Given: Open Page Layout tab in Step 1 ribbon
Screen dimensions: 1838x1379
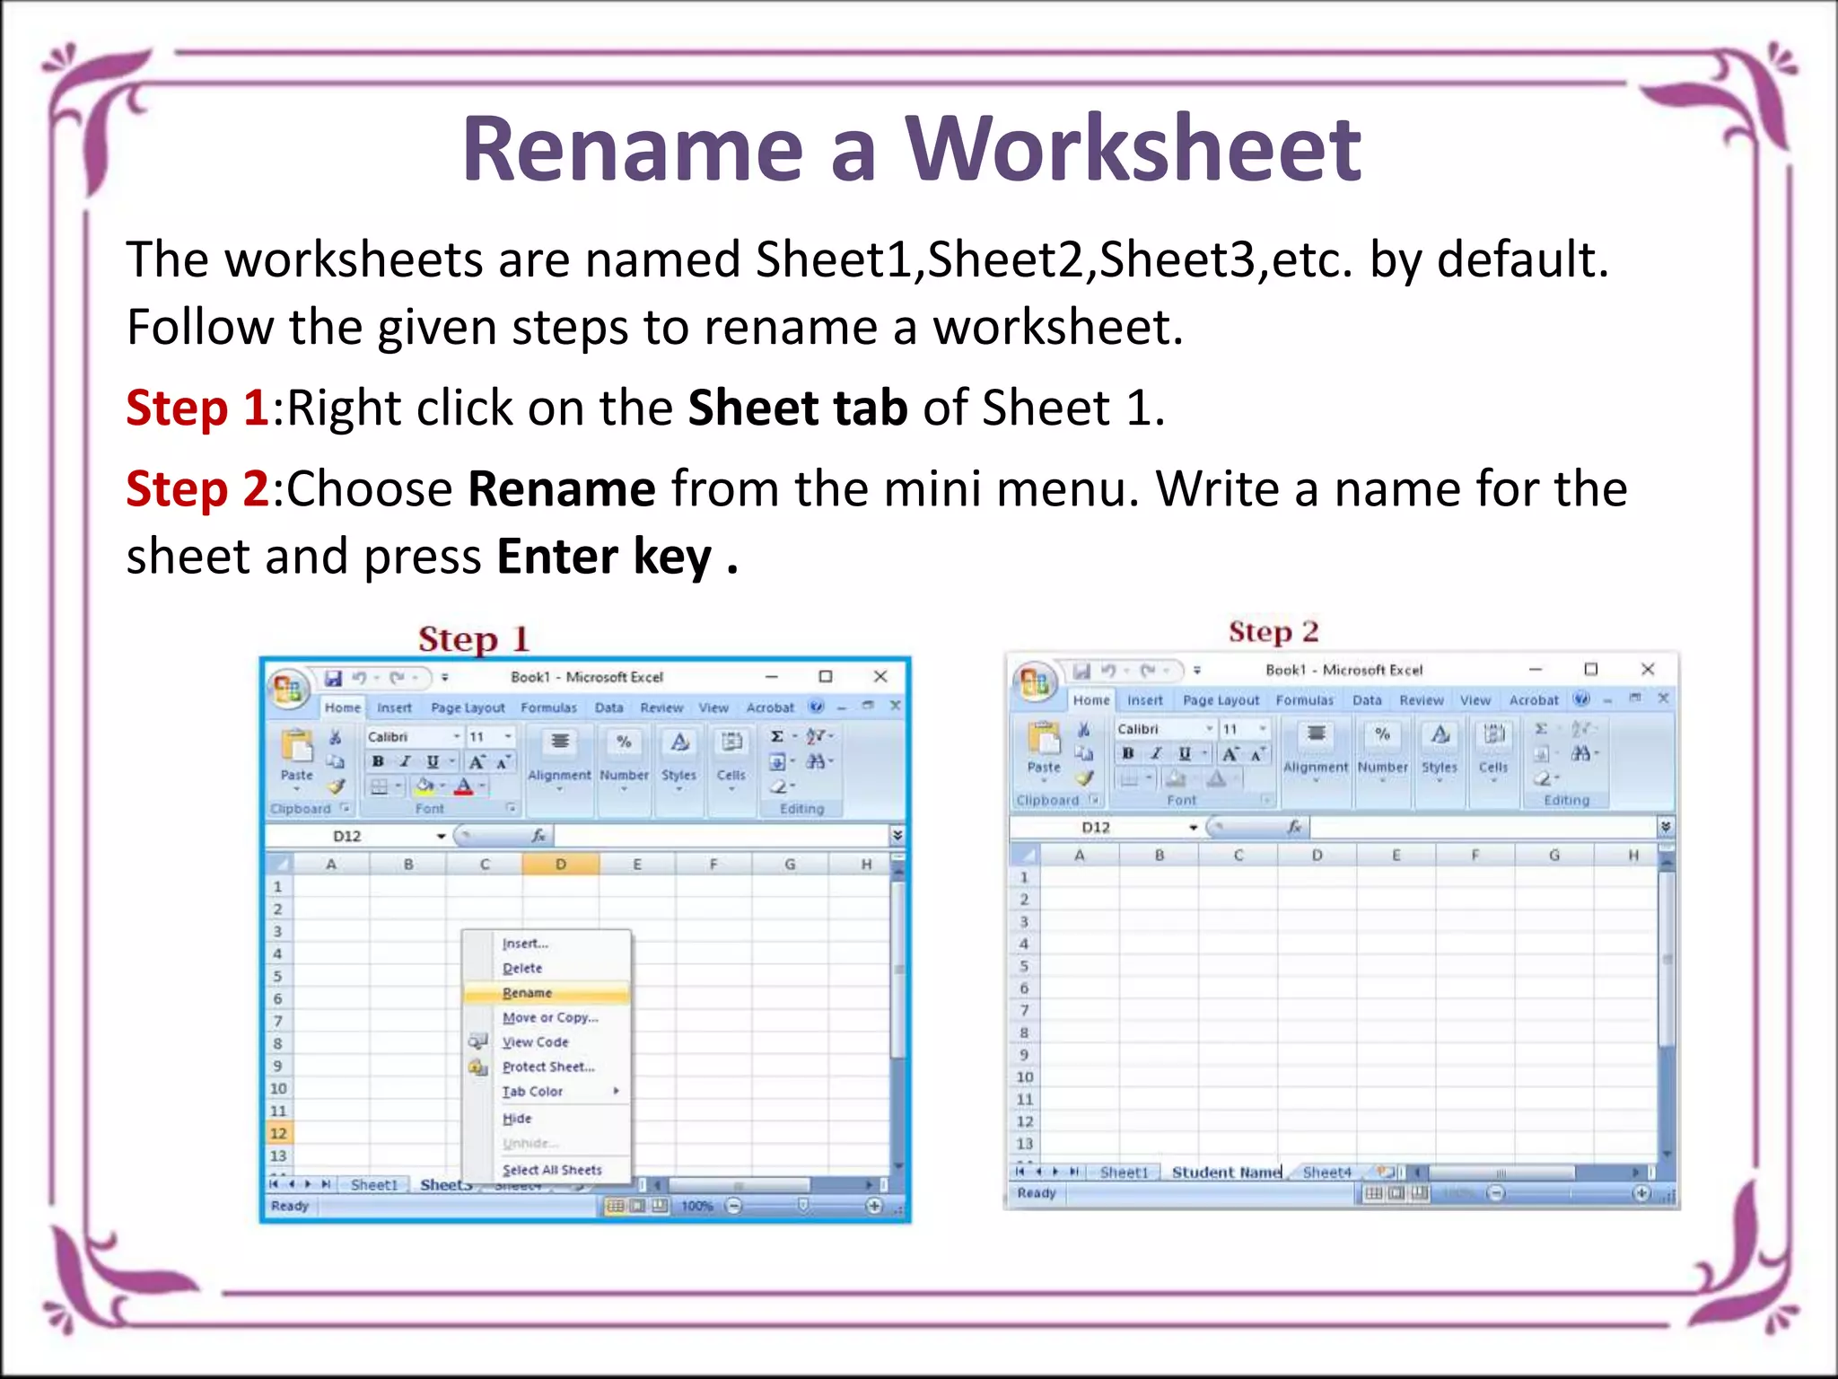Looking at the screenshot, I should tap(468, 707).
